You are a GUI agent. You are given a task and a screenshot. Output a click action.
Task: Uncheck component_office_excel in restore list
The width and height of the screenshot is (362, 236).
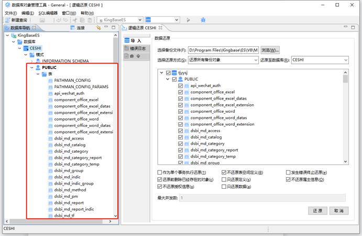coord(181,92)
